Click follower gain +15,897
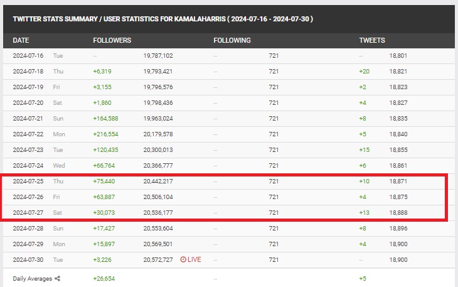Screen dimensions: 458x287 [104, 244]
